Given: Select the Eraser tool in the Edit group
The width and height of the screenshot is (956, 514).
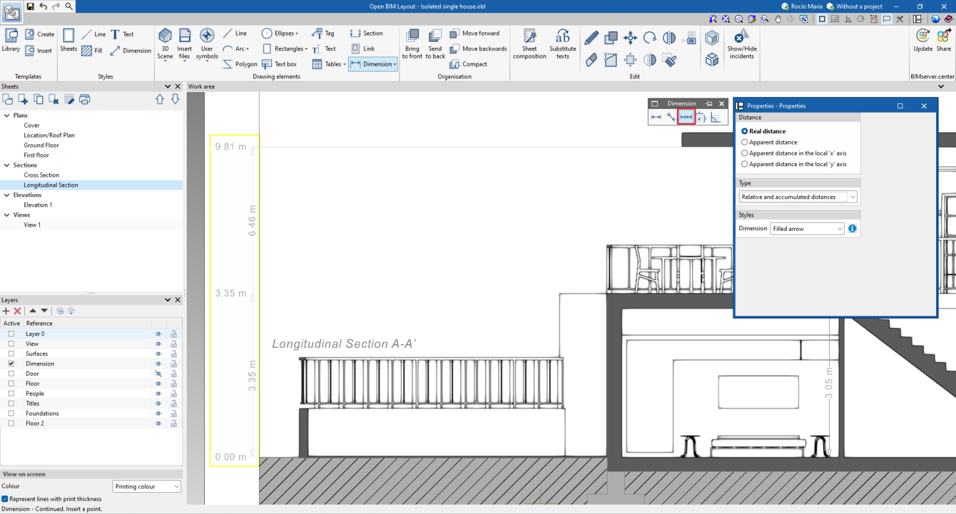Looking at the screenshot, I should (x=591, y=59).
